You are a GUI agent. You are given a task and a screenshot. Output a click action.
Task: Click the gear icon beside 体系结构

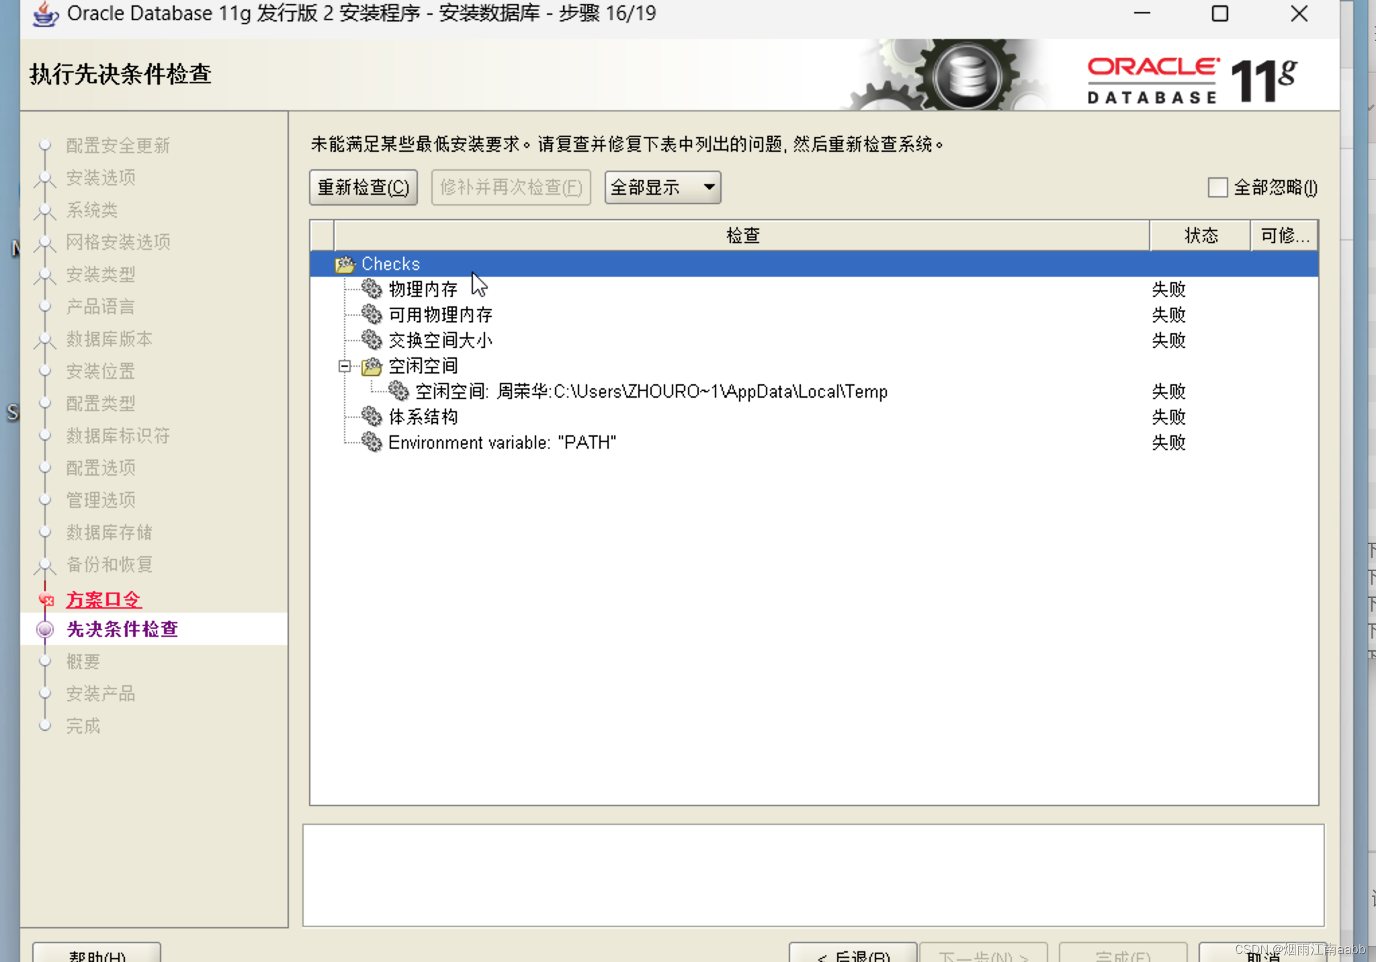point(372,417)
